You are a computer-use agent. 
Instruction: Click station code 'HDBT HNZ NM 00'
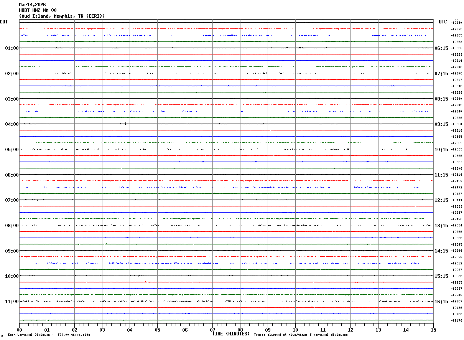pyautogui.click(x=38, y=10)
